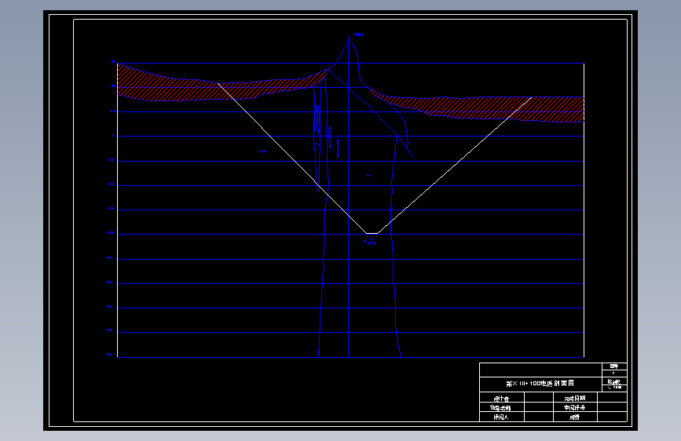Click the empty field beside 设计者
The width and height of the screenshot is (681, 441).
coord(539,398)
